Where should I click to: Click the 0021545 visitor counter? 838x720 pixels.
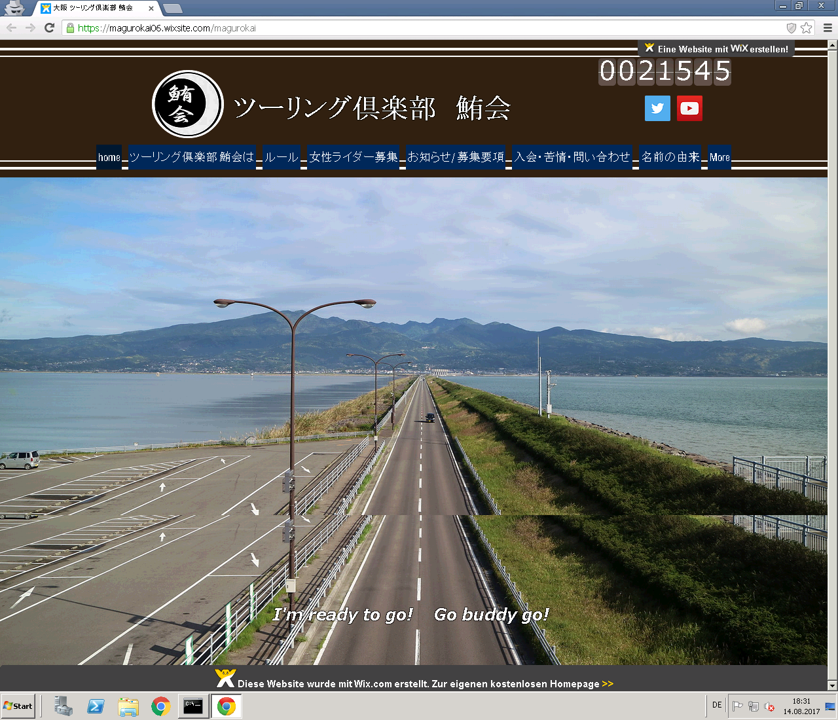[665, 71]
